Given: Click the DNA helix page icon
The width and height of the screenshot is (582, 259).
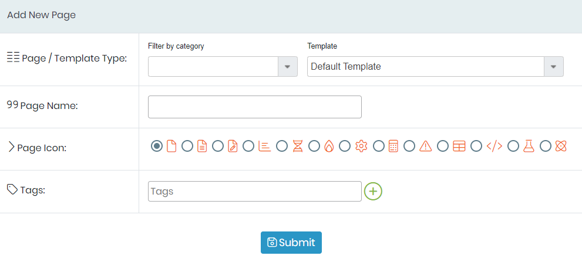Looking at the screenshot, I should [298, 146].
